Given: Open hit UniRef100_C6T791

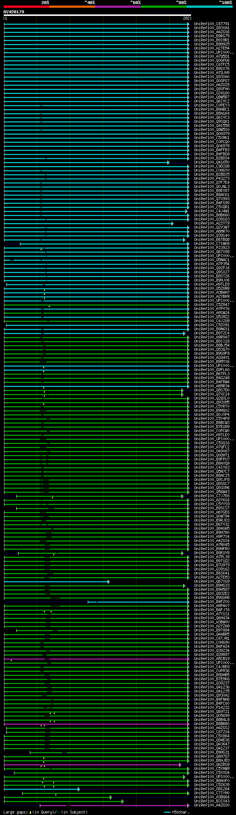Looking at the screenshot, I should 212,24.
